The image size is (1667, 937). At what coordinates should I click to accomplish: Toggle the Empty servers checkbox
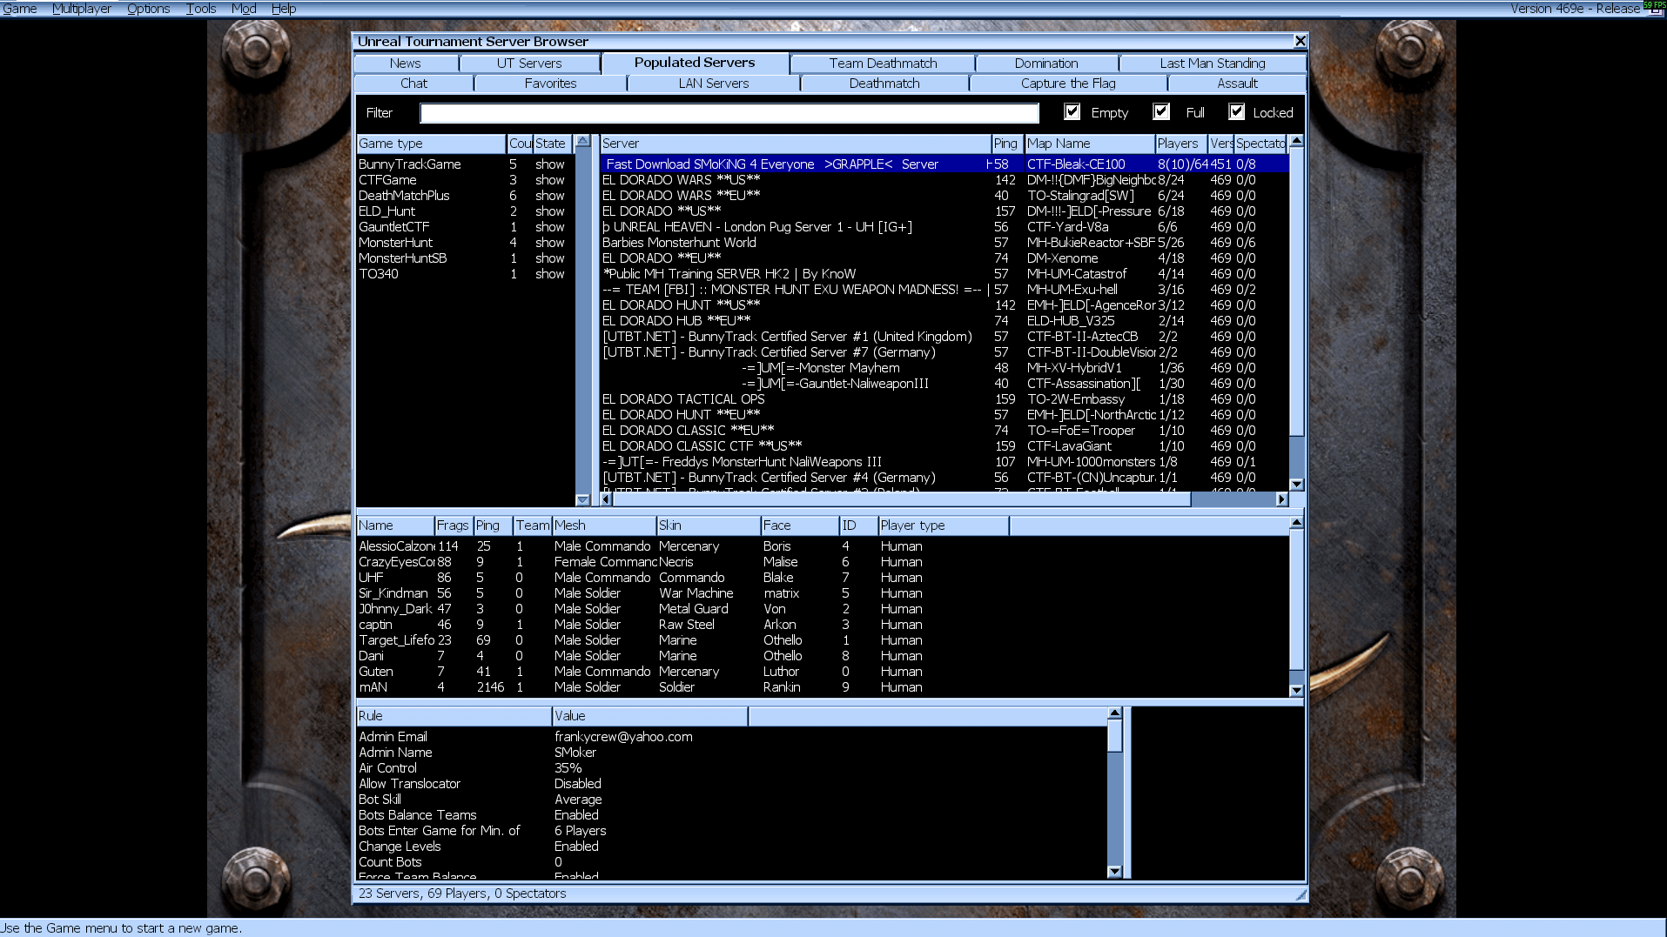tap(1072, 112)
